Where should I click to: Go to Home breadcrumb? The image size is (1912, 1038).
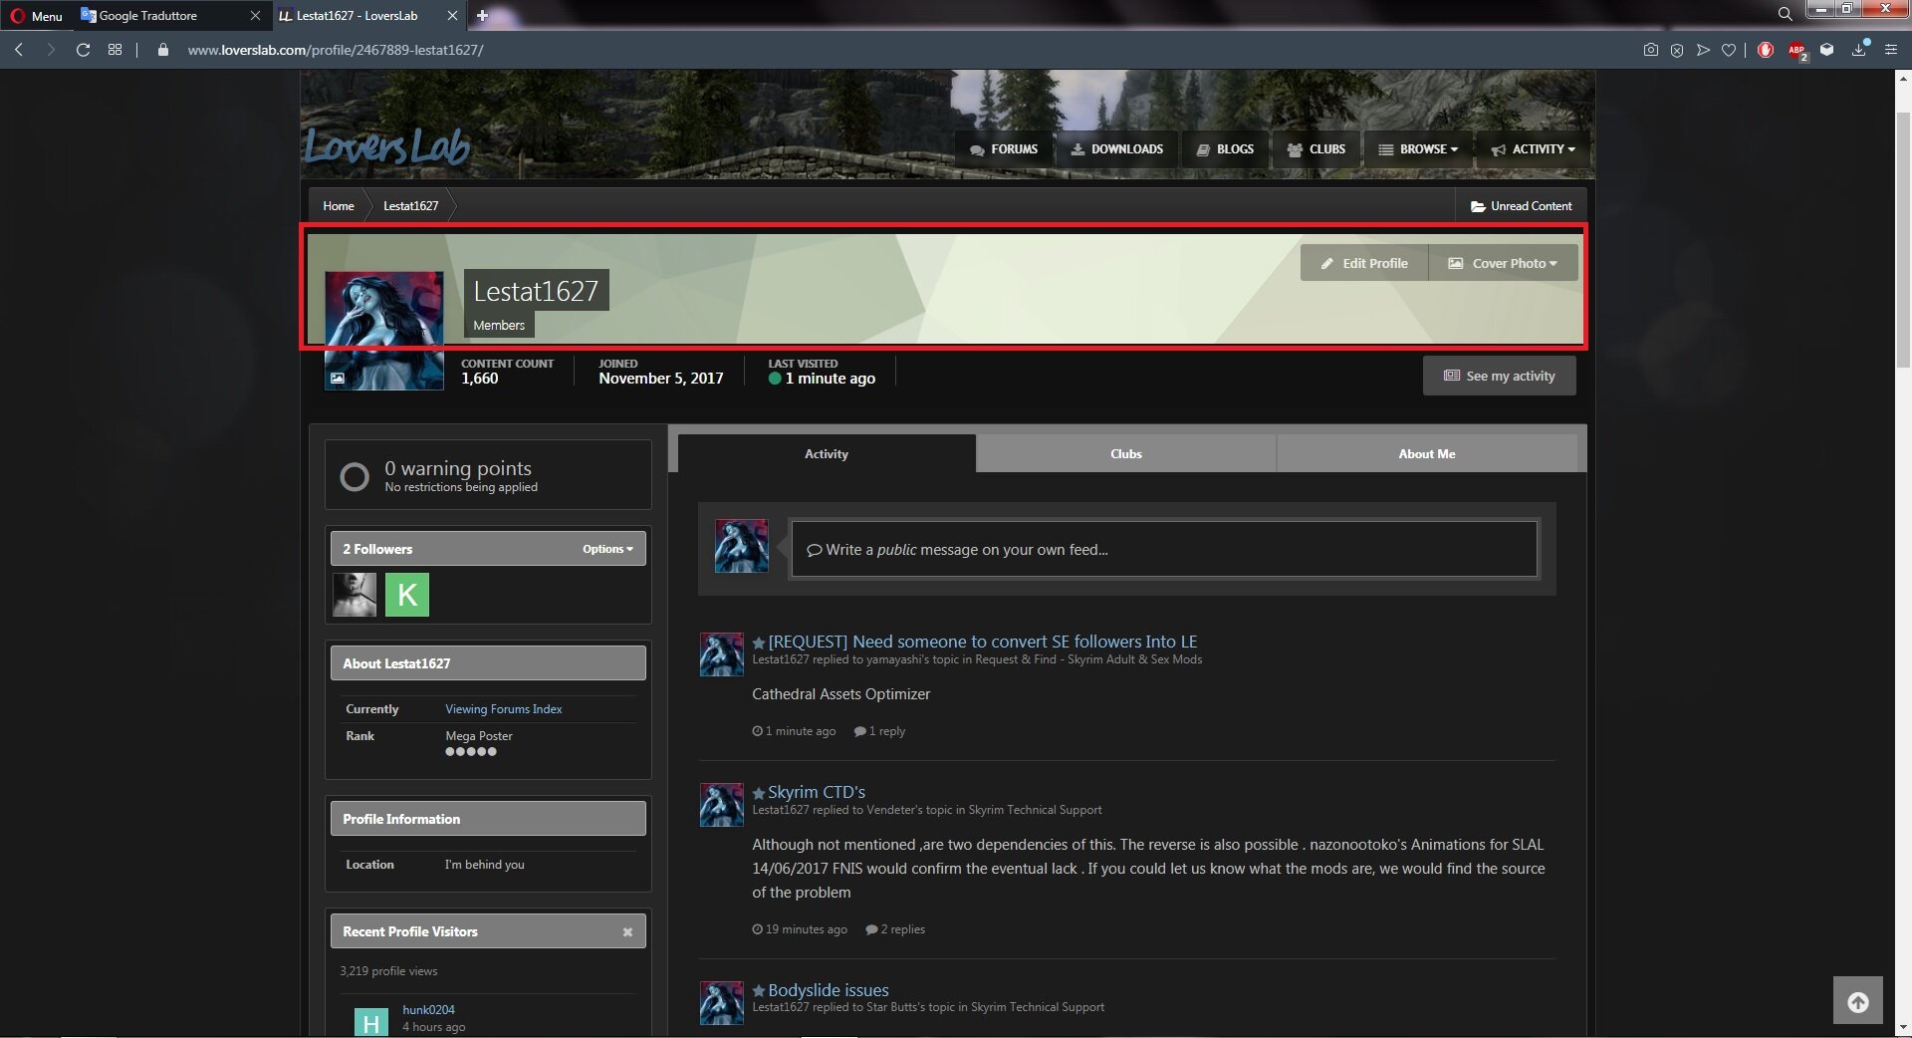pos(339,206)
